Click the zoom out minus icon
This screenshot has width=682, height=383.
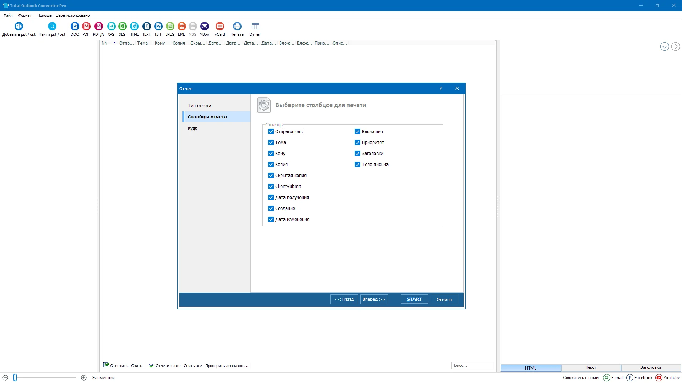coord(5,378)
